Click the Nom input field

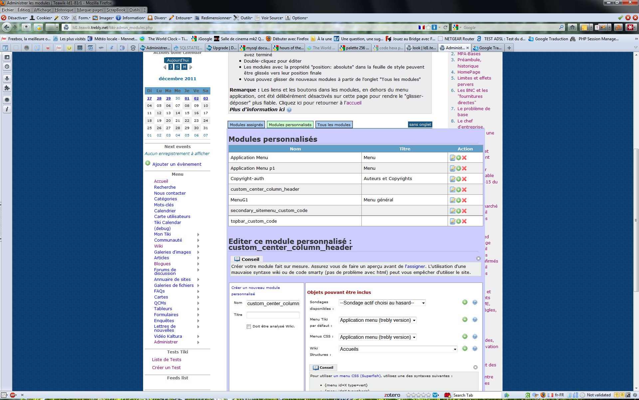click(x=273, y=303)
